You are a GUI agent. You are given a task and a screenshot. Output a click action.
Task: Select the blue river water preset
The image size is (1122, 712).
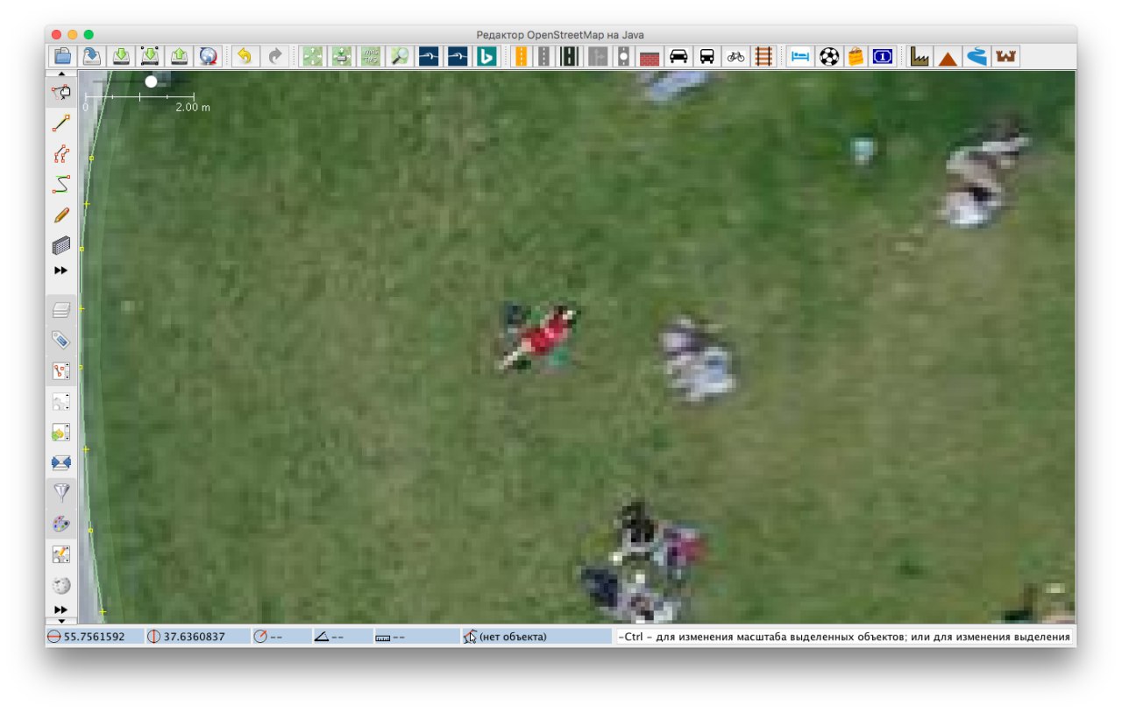(976, 56)
